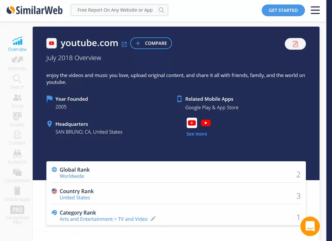Open the hamburger menu

[315, 10]
